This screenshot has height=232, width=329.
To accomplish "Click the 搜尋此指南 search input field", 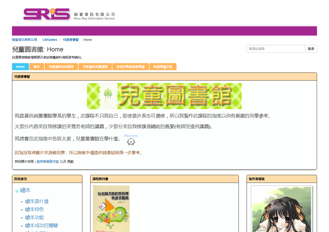I will pyautogui.click(x=275, y=49).
